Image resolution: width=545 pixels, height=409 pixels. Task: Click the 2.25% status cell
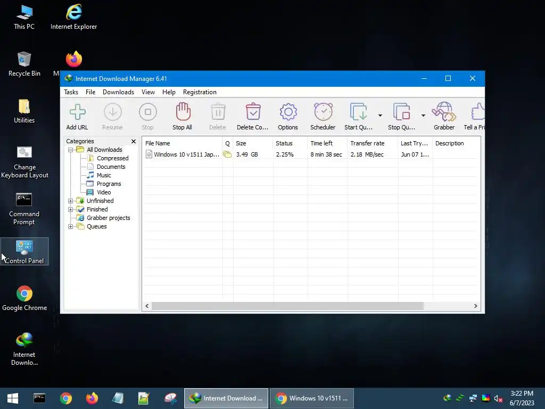coord(285,154)
